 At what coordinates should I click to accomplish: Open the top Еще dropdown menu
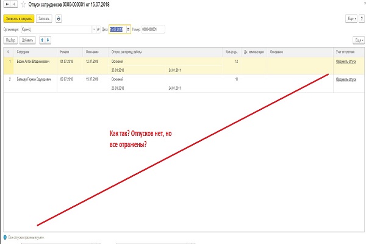pos(351,19)
